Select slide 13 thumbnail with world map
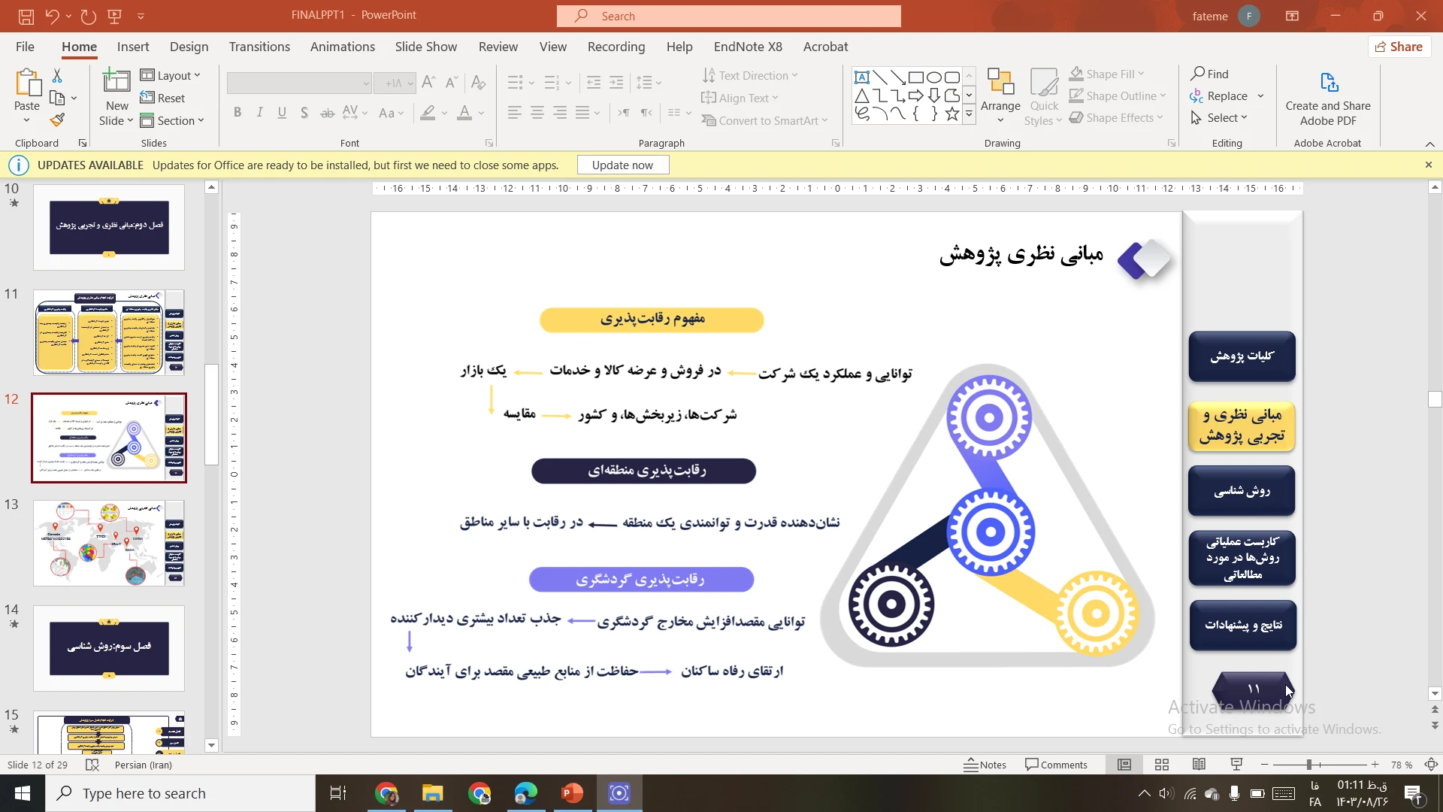1443x812 pixels. (109, 543)
